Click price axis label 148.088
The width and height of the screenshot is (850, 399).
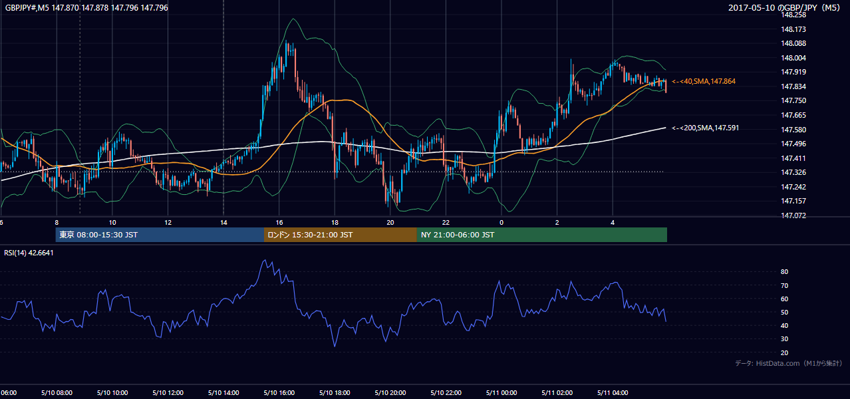coord(795,44)
